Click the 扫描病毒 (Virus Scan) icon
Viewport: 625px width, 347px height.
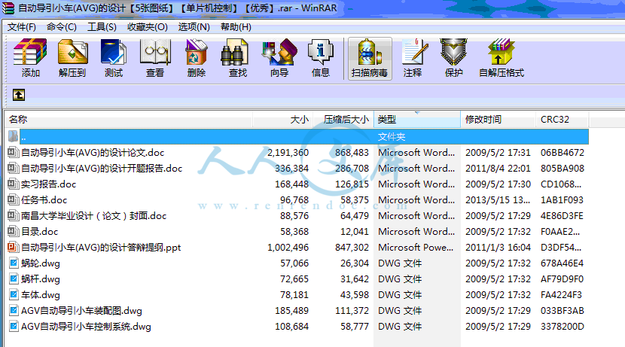pos(370,52)
